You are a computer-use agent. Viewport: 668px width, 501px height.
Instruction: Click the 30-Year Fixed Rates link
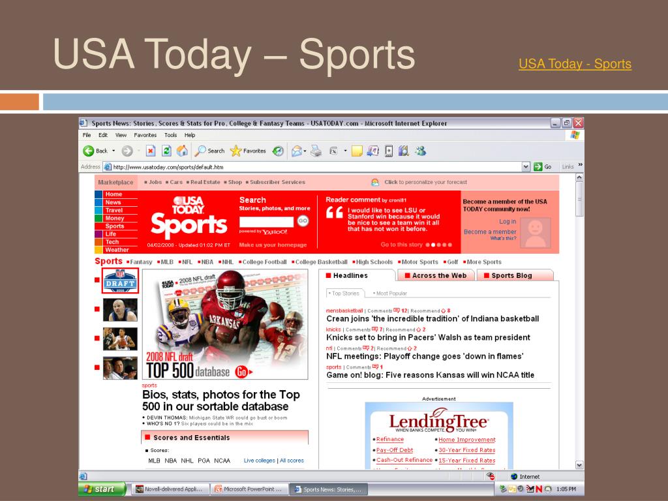coord(467,450)
